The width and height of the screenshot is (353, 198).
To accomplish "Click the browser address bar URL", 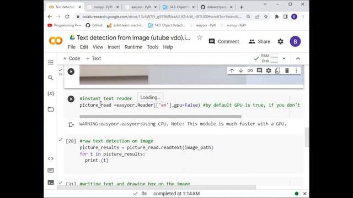I will (x=162, y=16).
